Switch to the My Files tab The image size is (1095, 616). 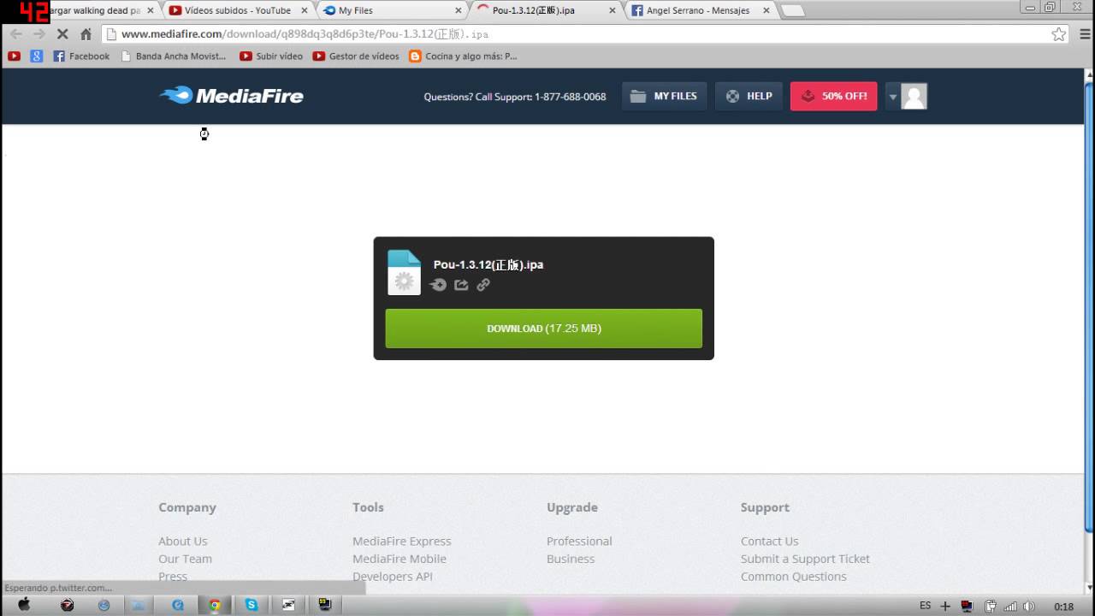click(x=392, y=11)
